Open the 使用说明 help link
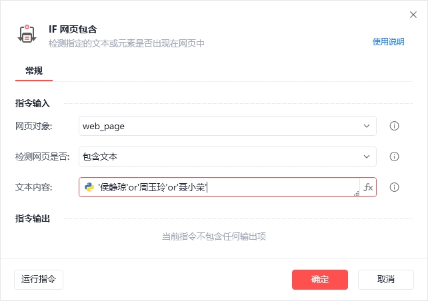This screenshot has height=301, width=428. point(388,42)
